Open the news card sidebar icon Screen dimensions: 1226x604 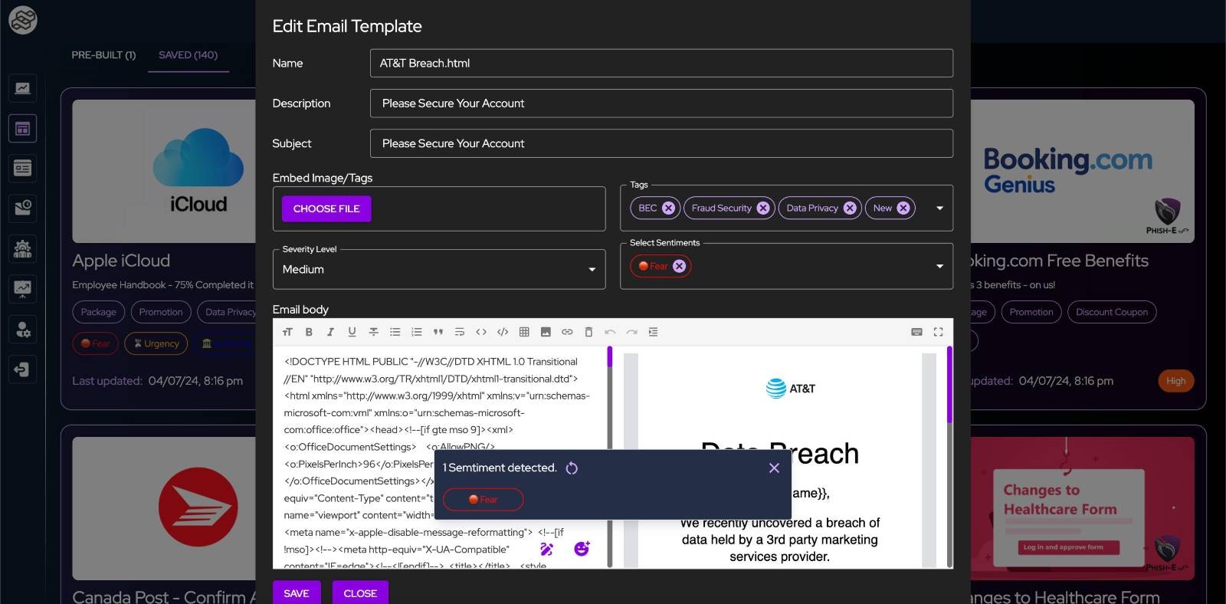point(23,168)
